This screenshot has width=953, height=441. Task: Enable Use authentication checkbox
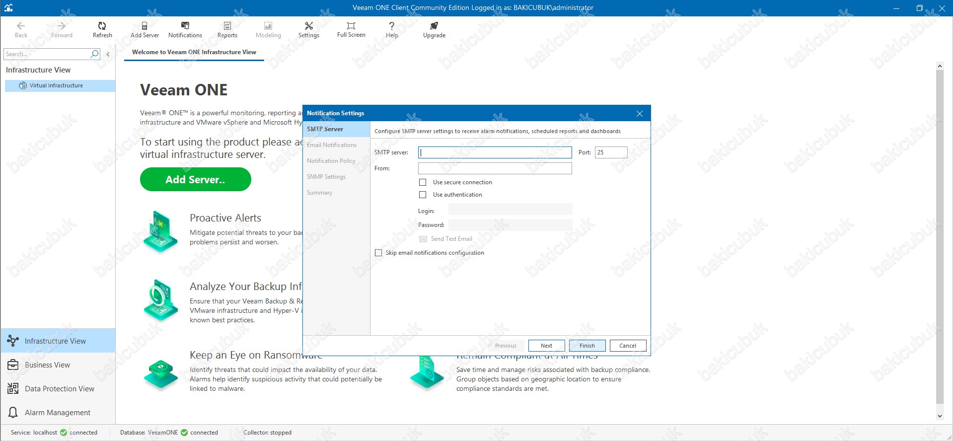(x=423, y=195)
